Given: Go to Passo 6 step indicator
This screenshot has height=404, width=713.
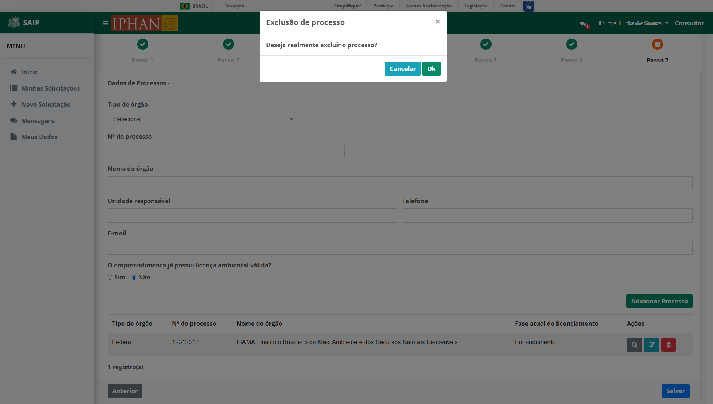Looking at the screenshot, I should [x=572, y=44].
